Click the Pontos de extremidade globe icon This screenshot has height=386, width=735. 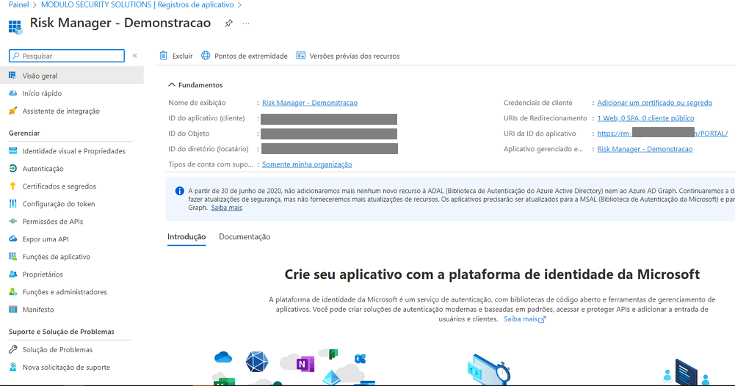point(206,56)
